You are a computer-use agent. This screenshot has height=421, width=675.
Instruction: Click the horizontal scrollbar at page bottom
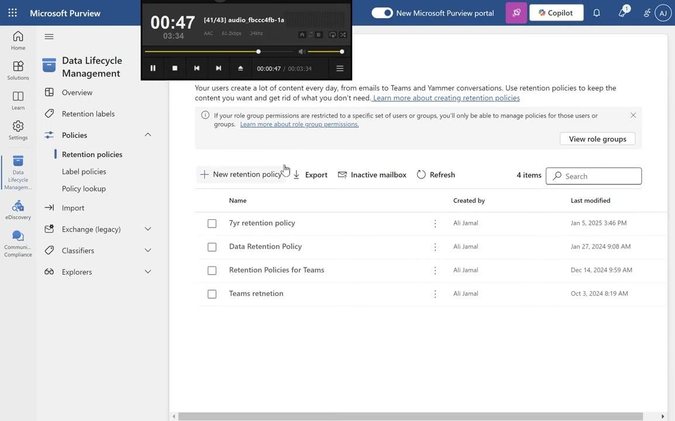tap(410, 417)
